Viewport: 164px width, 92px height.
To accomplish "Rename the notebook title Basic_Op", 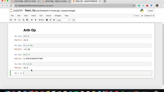I will pos(30,10).
